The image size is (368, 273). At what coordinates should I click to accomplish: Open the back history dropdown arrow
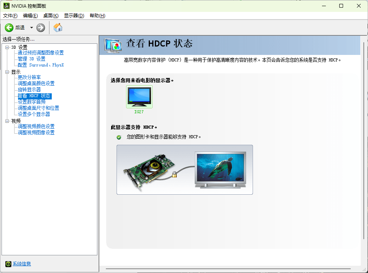click(x=31, y=28)
